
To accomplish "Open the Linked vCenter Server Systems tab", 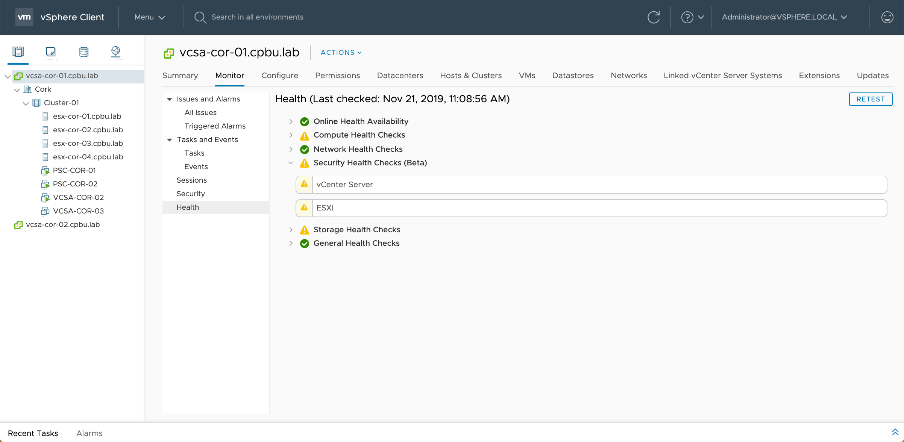I will click(x=723, y=76).
